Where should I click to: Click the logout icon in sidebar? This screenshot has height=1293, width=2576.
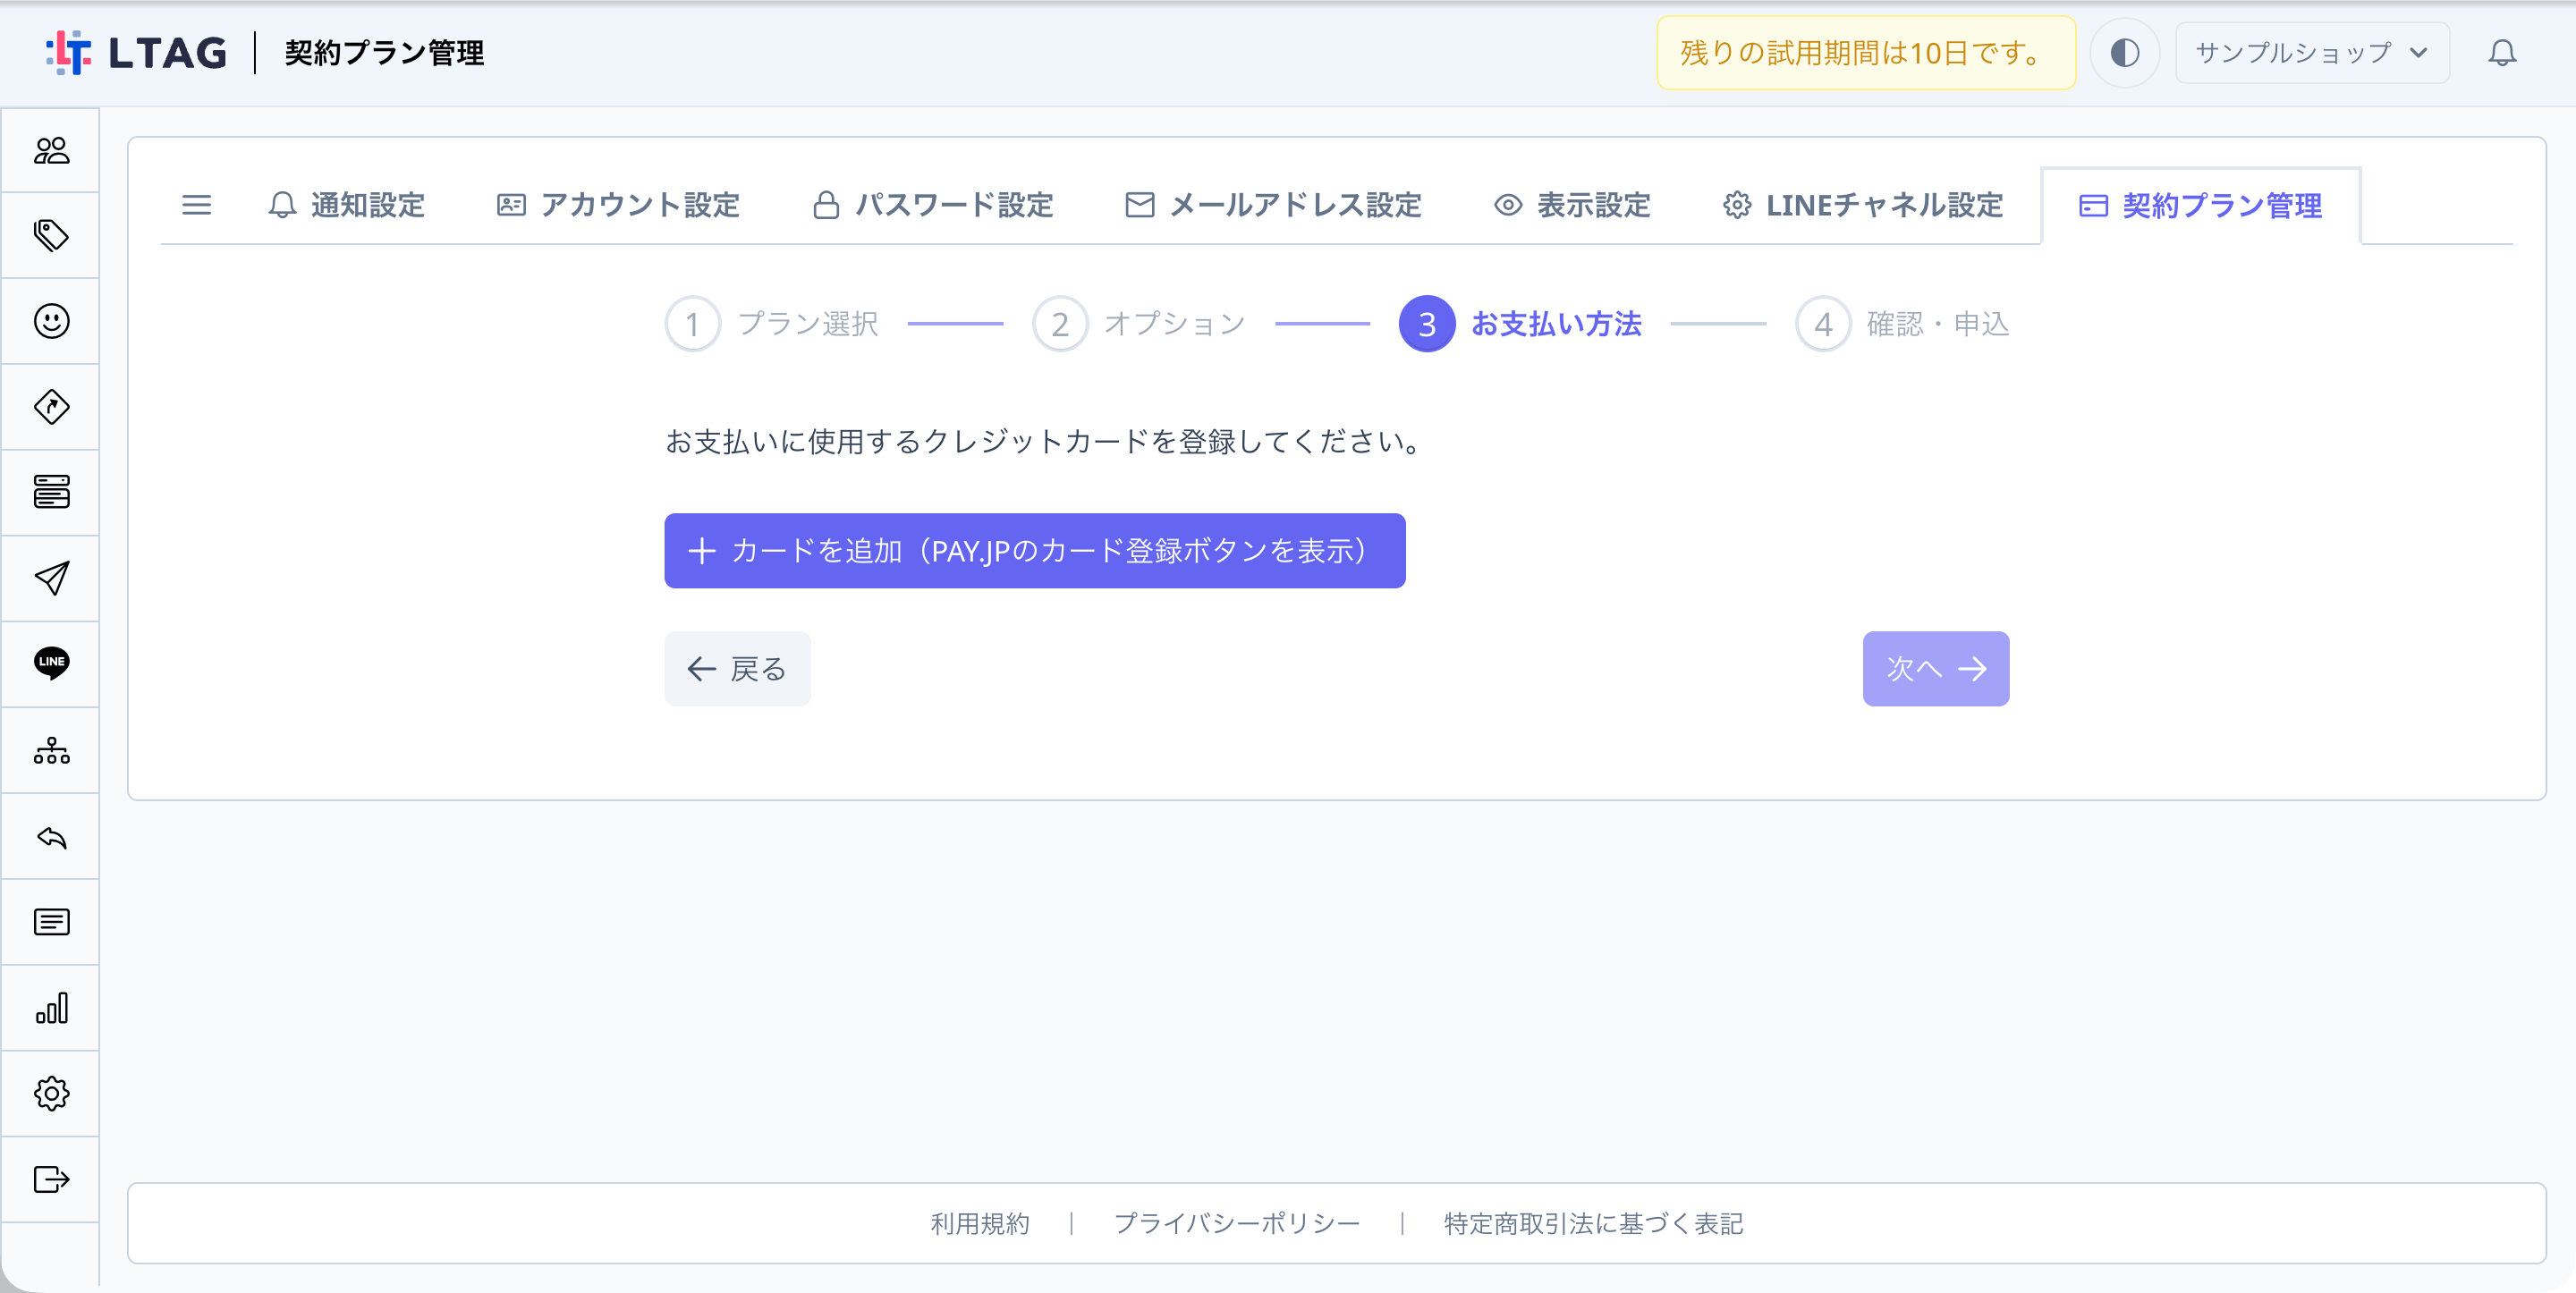click(x=51, y=1179)
